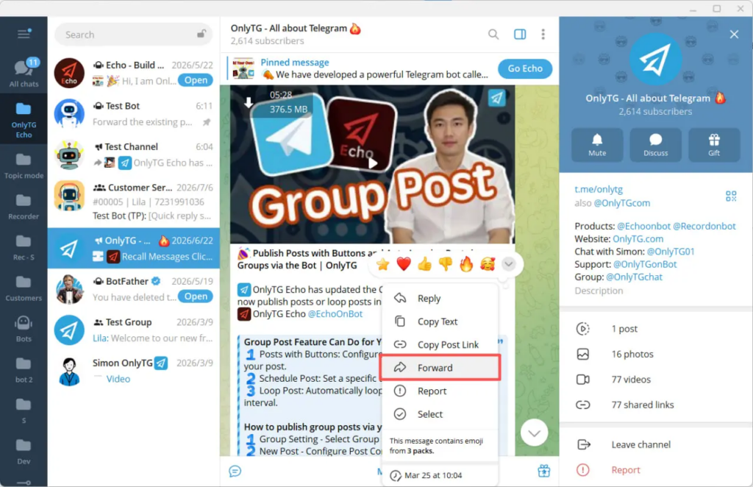This screenshot has height=487, width=753.
Task: Toggle the right info sidebar panel
Action: point(520,34)
